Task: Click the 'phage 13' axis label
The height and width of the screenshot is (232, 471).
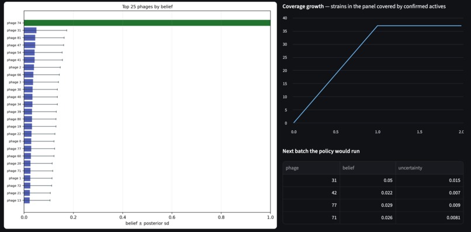Action: click(14, 200)
